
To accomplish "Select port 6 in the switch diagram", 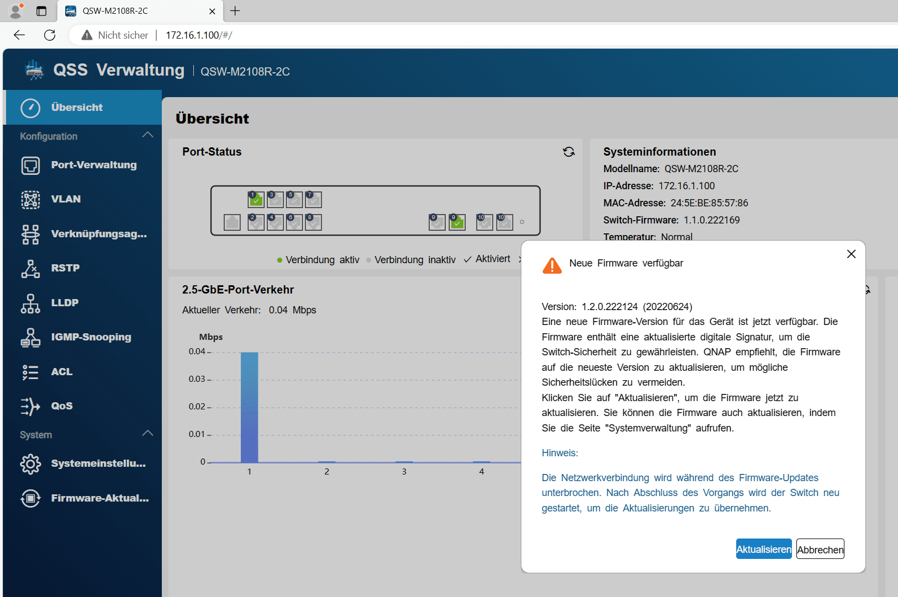I will 294,222.
